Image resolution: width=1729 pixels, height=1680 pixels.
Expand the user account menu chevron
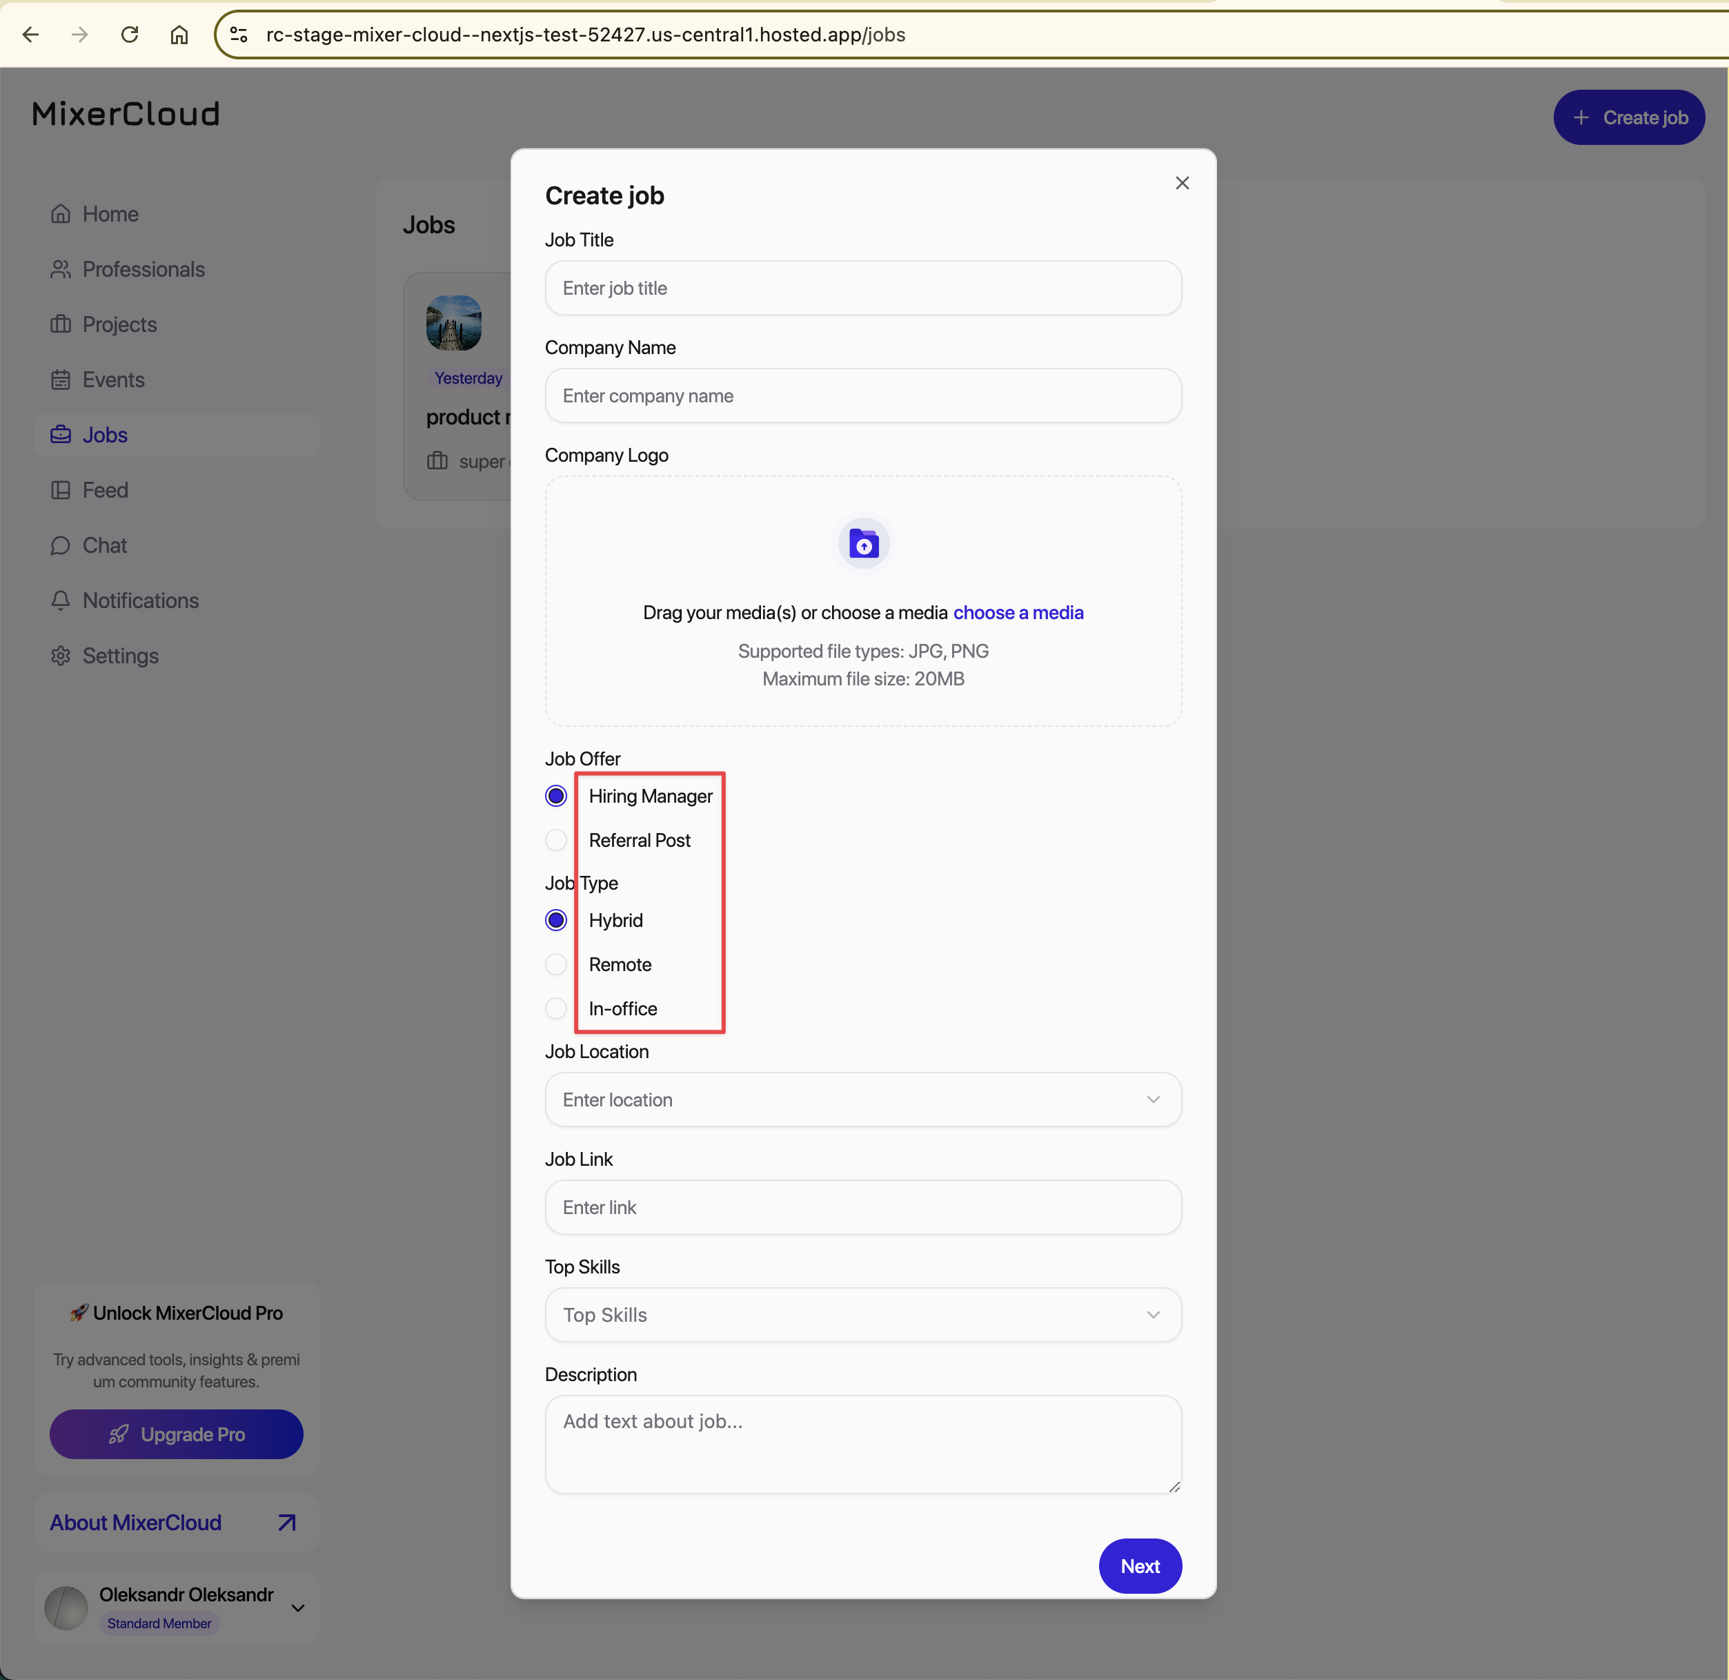click(x=298, y=1608)
